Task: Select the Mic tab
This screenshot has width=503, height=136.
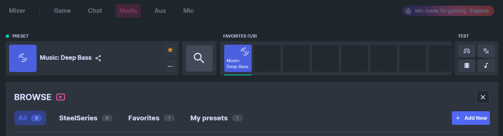Action: 188,11
